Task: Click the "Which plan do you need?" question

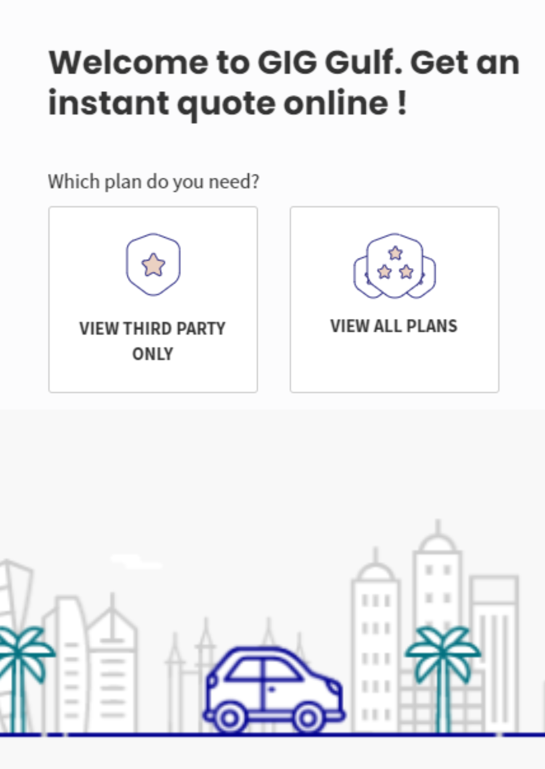Action: click(x=154, y=181)
